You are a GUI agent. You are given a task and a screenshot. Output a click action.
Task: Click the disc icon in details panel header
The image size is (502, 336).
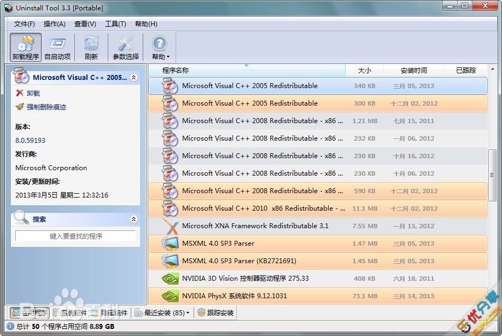click(21, 76)
